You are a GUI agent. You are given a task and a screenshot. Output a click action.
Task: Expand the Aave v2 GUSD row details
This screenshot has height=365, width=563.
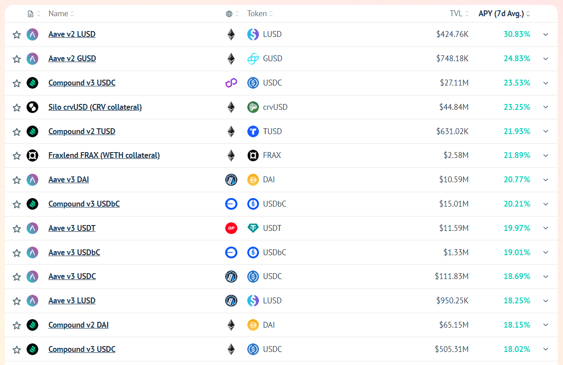[x=546, y=59]
